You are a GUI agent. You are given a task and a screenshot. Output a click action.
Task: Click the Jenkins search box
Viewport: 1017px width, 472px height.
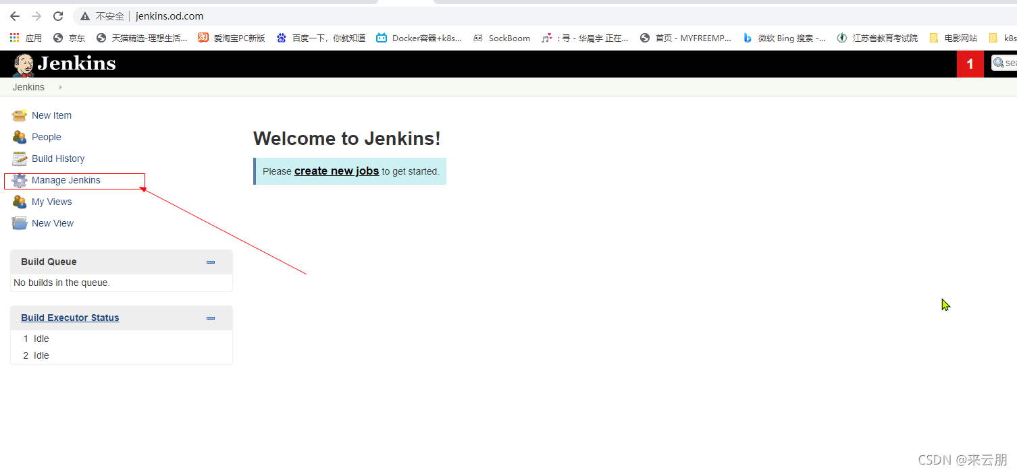point(1004,63)
